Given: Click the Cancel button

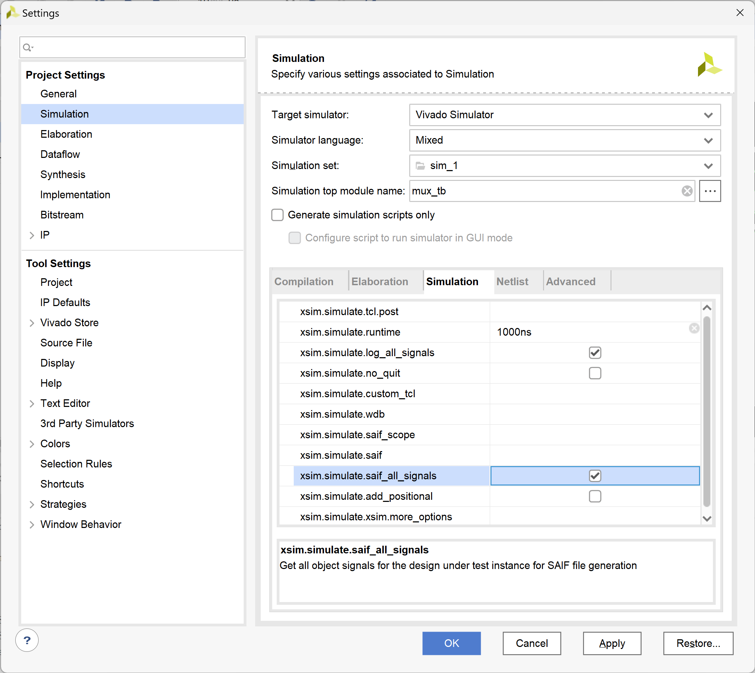Looking at the screenshot, I should [x=532, y=643].
